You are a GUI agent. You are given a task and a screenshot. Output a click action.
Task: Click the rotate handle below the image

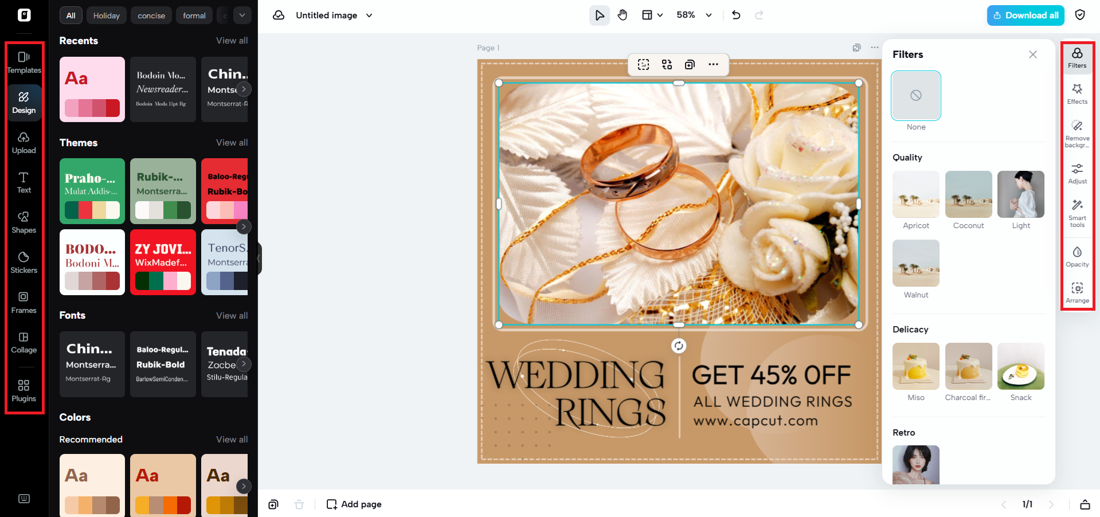pos(679,346)
